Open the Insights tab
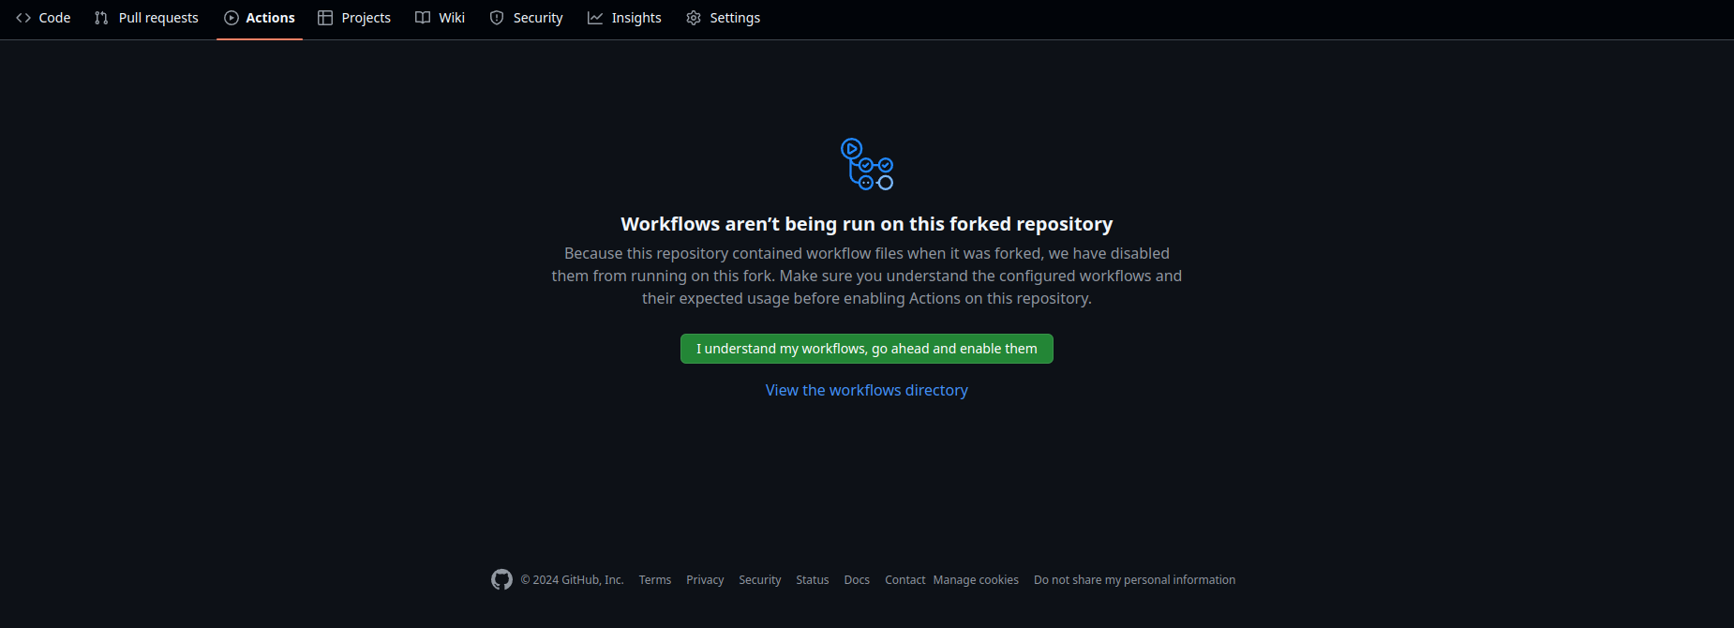Screen dimensions: 1734x628 pyautogui.click(x=624, y=18)
